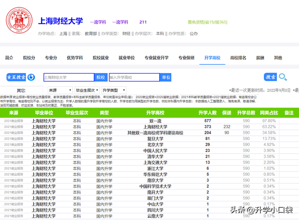Click the 升学总数 column header
299x220 pixels.
point(246,113)
